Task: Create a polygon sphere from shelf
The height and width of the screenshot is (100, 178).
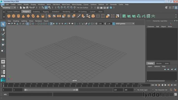Action: (x=9, y=16)
